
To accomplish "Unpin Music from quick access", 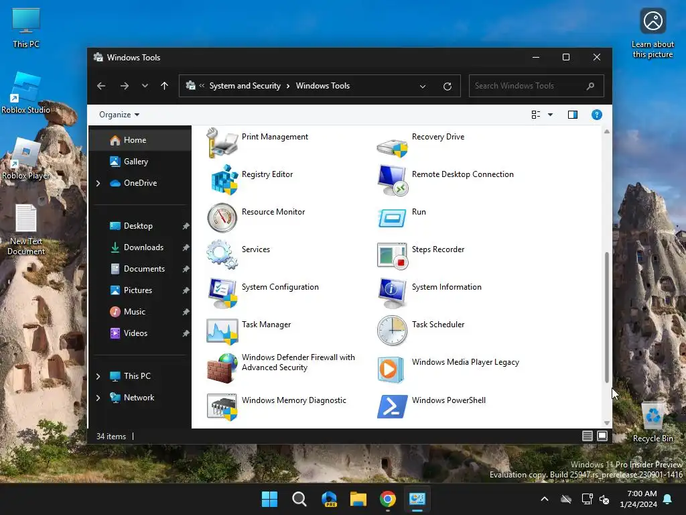I will coord(186,312).
